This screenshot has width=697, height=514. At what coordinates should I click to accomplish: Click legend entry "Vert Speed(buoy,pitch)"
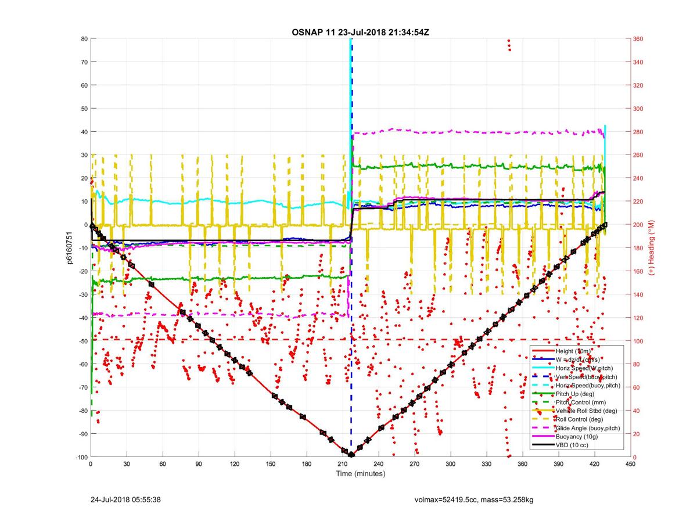click(x=586, y=376)
